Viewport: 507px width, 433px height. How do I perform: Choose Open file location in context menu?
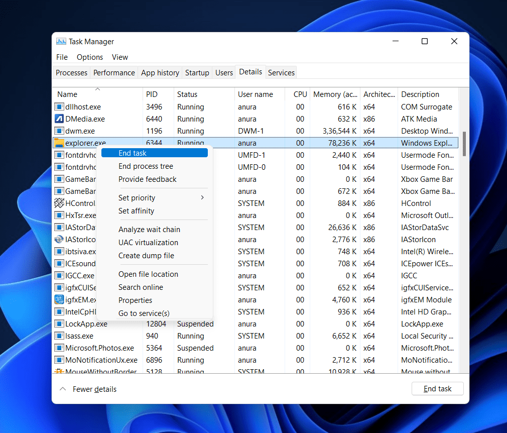point(148,274)
